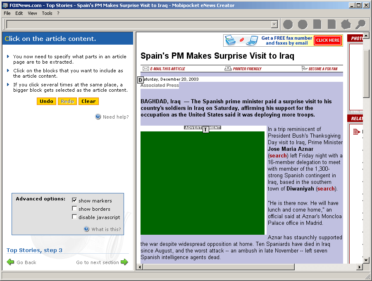The image size is (372, 281).
Task: Click the vertical scrollbar up arrow
Action: (x=366, y=36)
